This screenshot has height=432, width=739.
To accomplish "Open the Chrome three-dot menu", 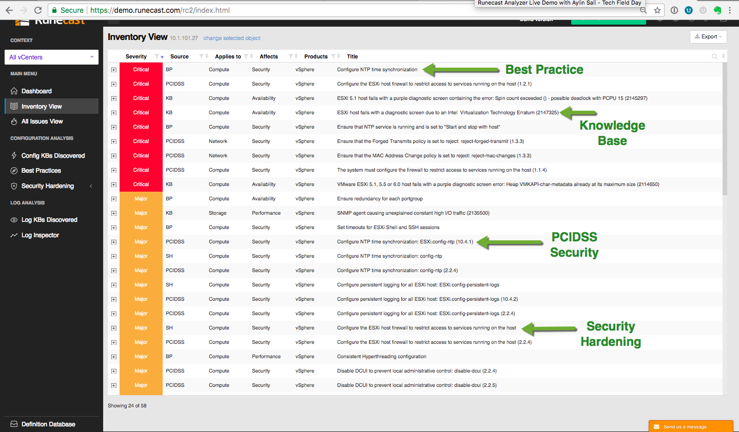I will click(730, 10).
